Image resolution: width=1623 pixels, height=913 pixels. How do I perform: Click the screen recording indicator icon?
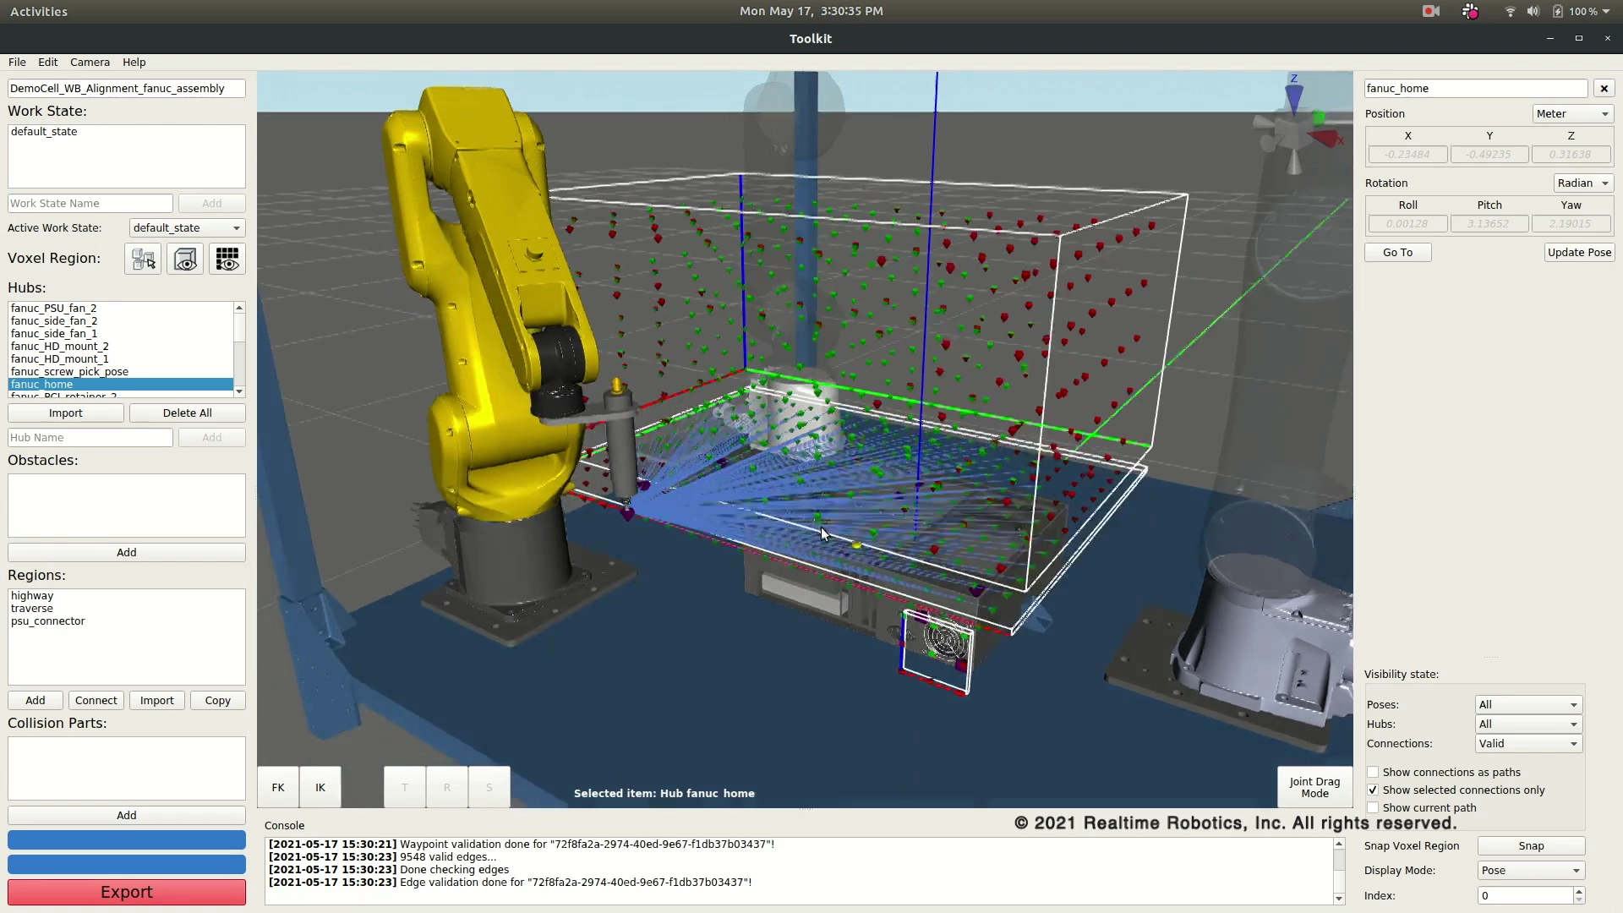(1431, 11)
